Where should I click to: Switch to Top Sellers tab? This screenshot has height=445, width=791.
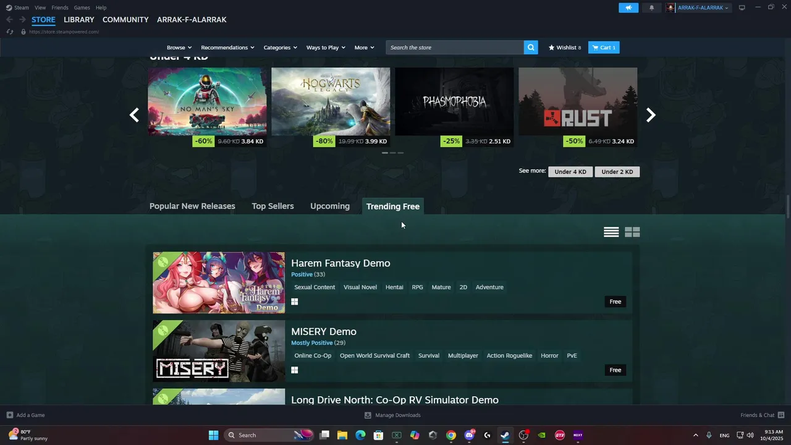point(273,206)
